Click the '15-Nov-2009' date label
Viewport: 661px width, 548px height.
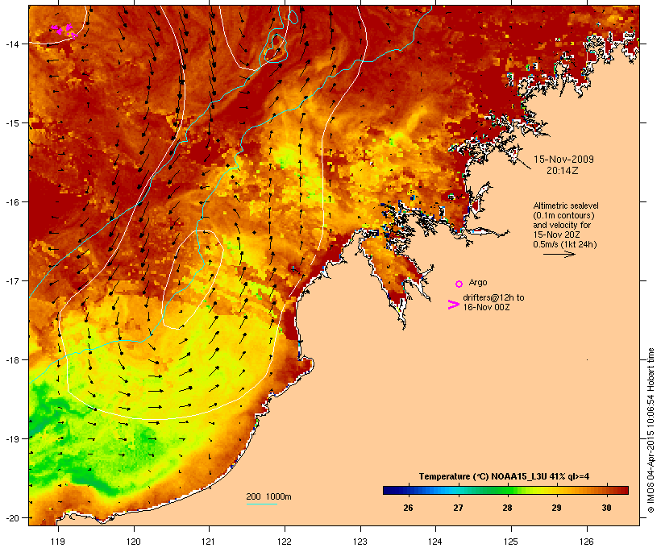[x=563, y=160]
